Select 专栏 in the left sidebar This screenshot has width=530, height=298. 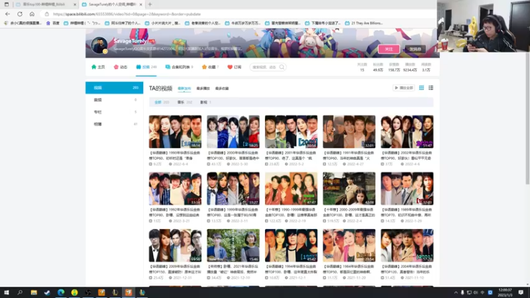pyautogui.click(x=114, y=112)
